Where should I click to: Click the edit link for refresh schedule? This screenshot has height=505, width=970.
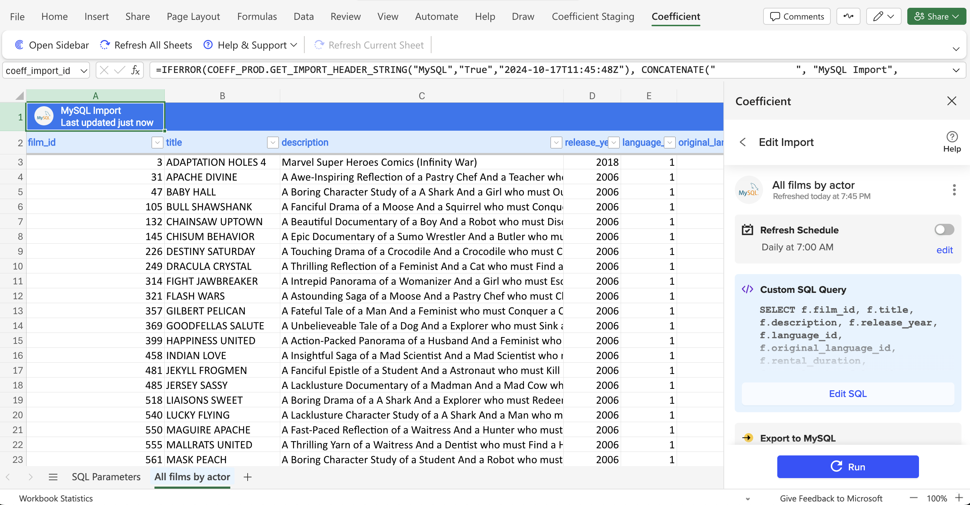coord(944,250)
